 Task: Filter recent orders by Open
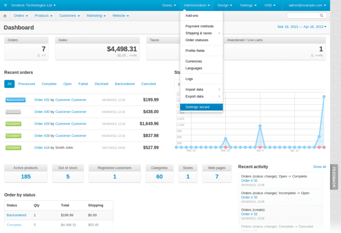67,84
